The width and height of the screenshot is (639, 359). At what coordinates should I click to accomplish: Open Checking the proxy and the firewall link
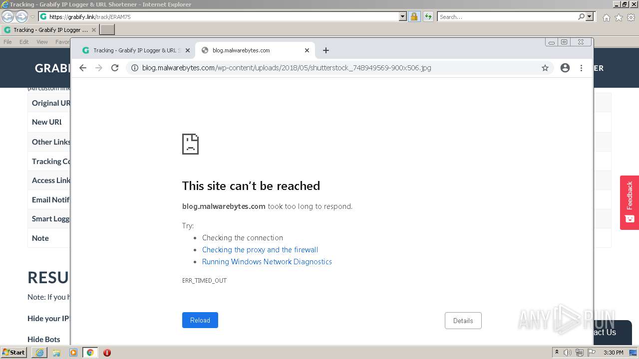point(260,250)
